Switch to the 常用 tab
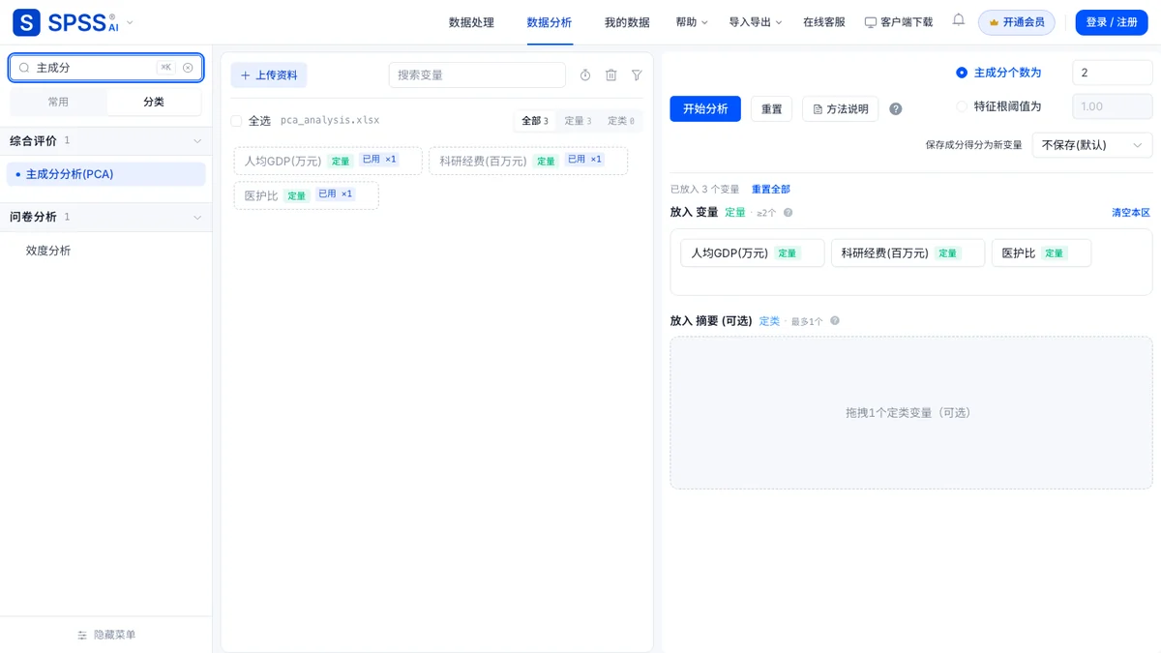Viewport: 1161px width, 653px height. click(x=58, y=102)
